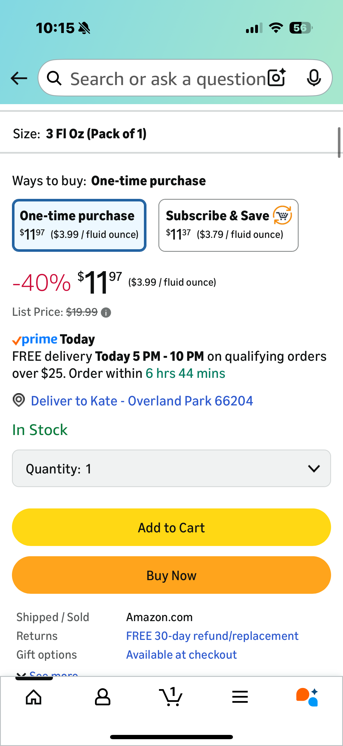343x746 pixels.
Task: Click the list price info icon
Action: [106, 313]
